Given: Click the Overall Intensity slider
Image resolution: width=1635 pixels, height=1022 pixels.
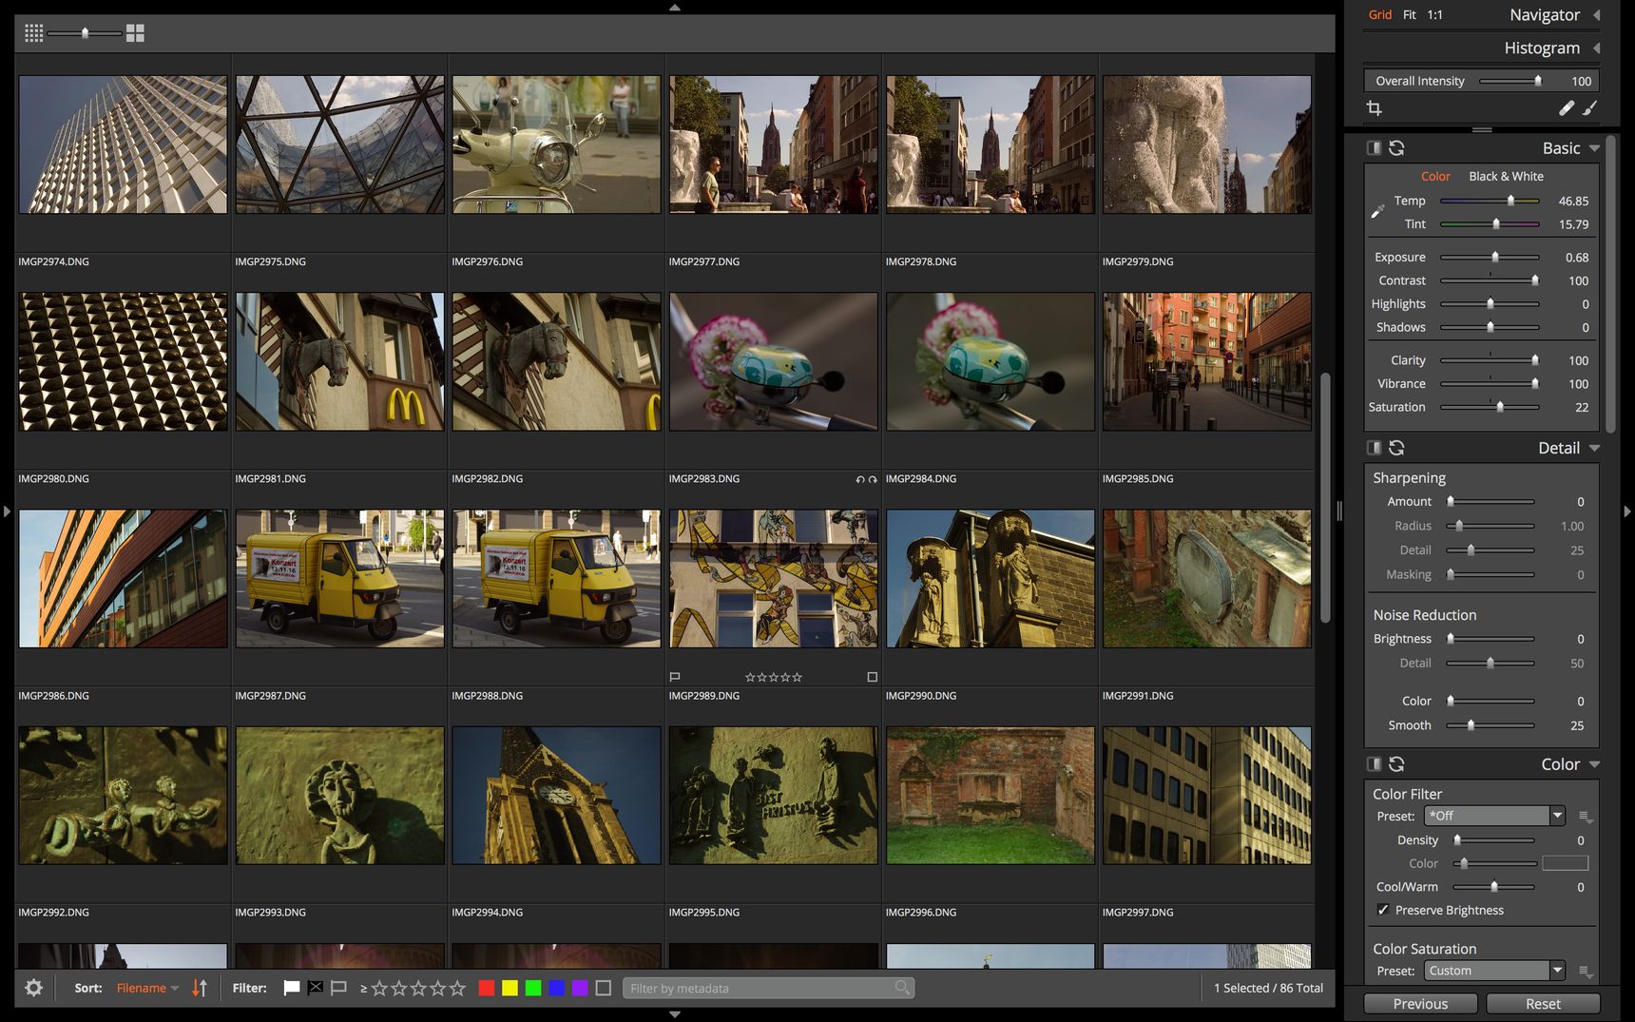Looking at the screenshot, I should click(1510, 81).
